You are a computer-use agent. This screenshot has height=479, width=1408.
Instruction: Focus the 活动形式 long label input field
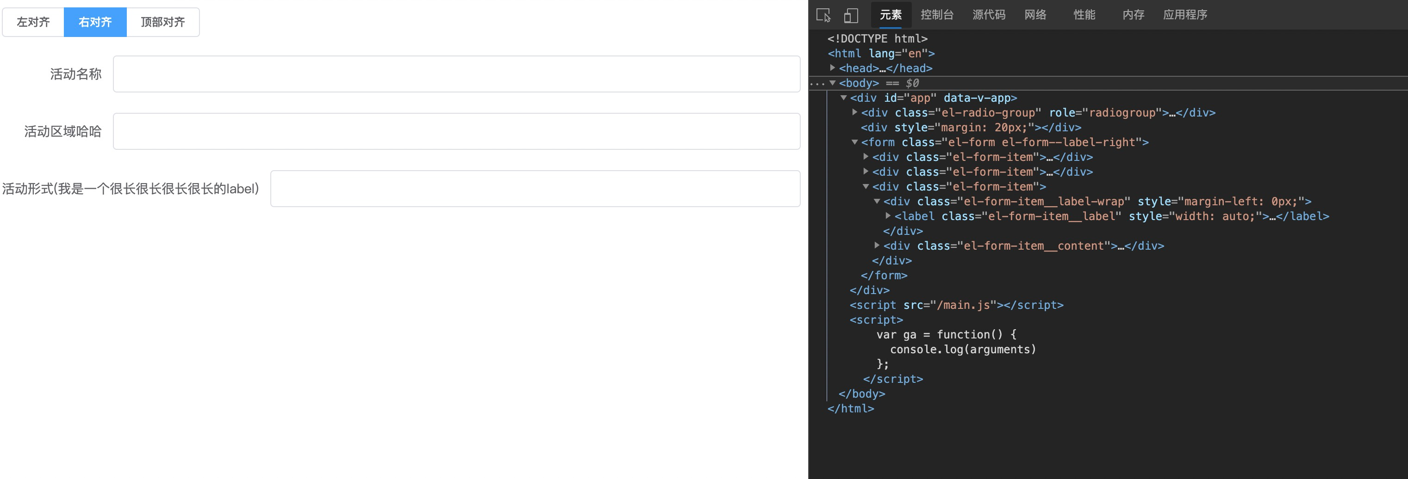(536, 189)
